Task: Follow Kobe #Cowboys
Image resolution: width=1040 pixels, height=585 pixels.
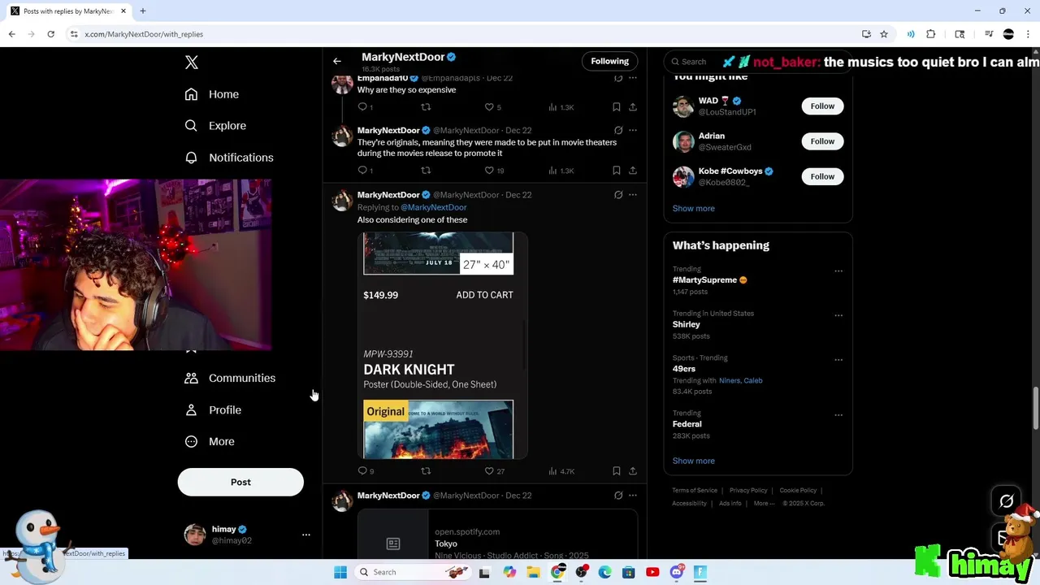Action: coord(822,176)
